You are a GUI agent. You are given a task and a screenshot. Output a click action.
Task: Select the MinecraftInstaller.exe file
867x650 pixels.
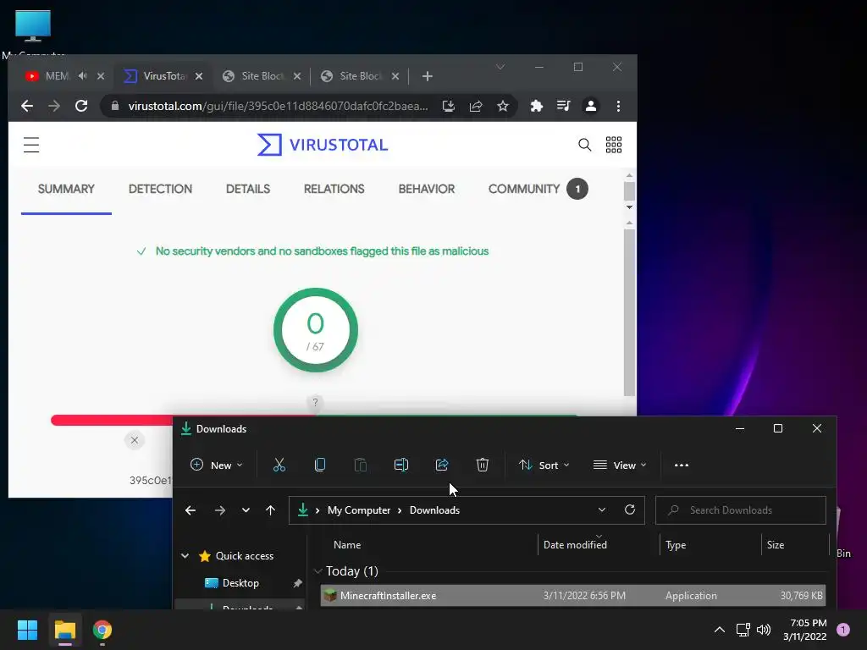573,595
